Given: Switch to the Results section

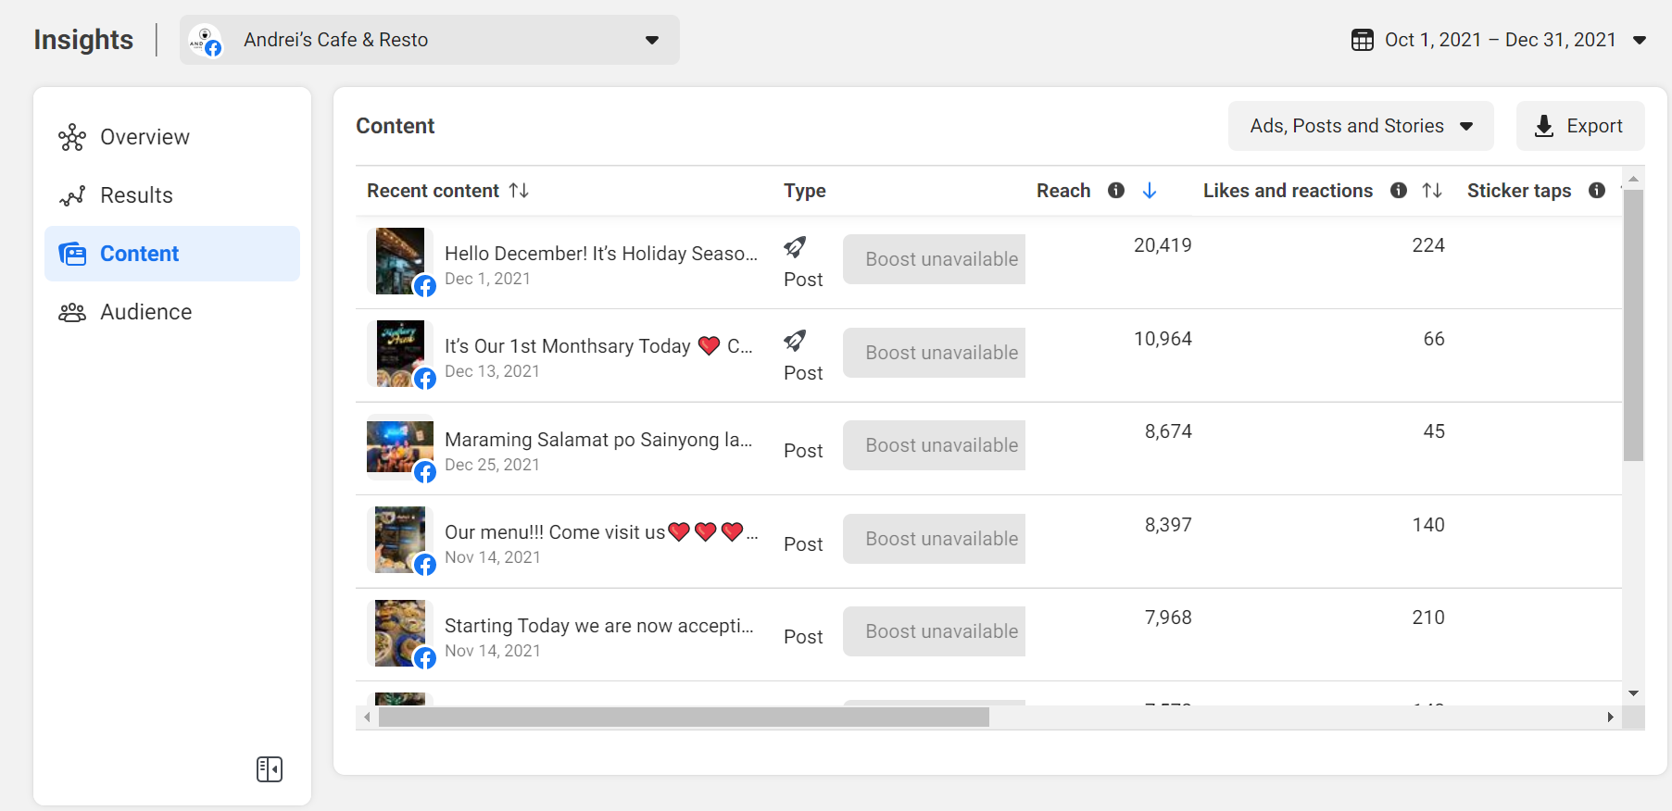Looking at the screenshot, I should coord(136,195).
